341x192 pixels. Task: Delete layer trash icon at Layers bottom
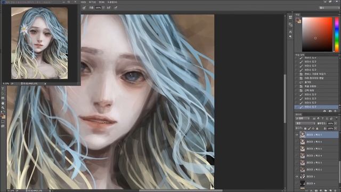click(x=336, y=191)
